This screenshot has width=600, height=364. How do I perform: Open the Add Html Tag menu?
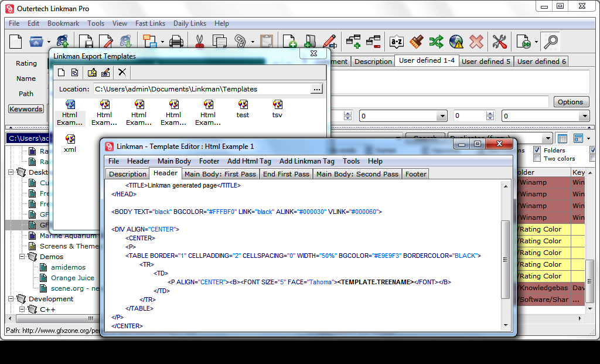(x=249, y=161)
